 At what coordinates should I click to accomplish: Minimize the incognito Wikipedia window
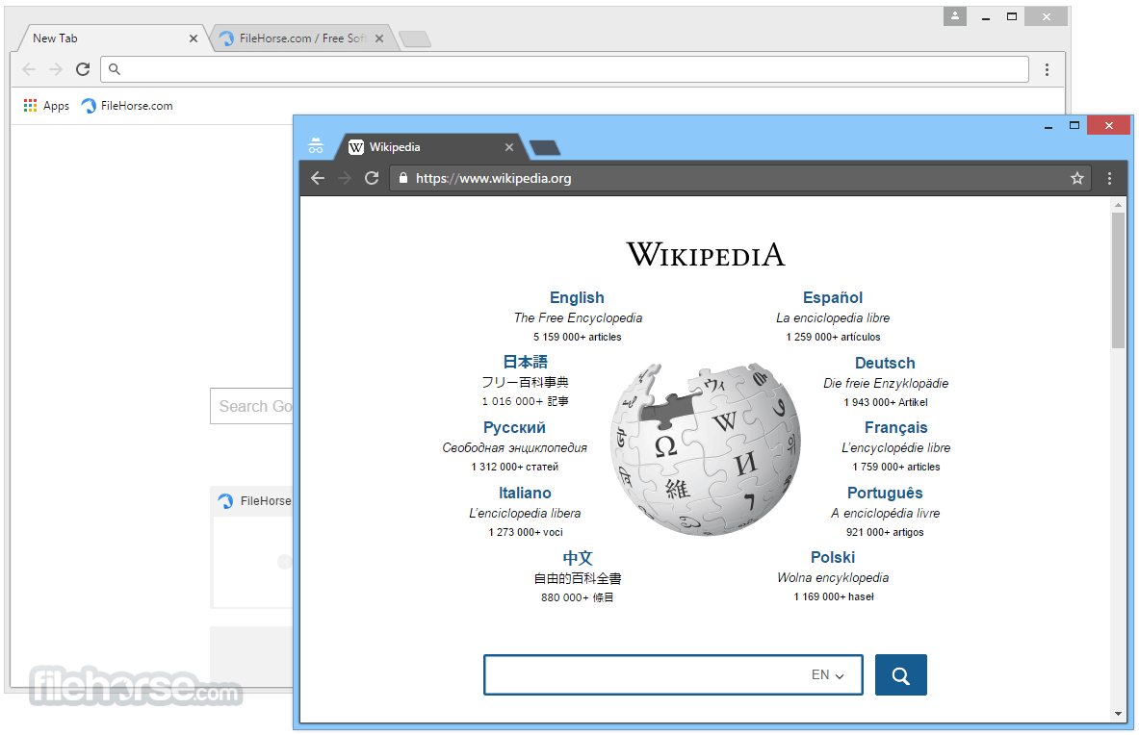(x=1048, y=126)
